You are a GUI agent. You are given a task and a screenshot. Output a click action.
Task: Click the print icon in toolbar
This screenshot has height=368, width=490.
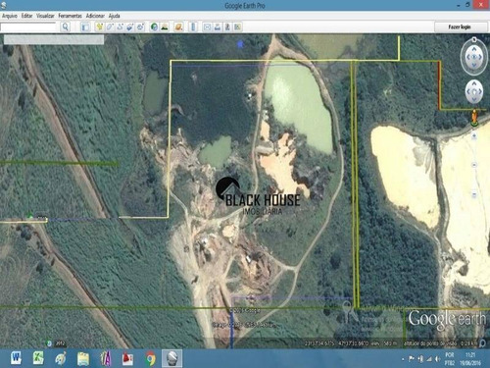click(x=218, y=26)
